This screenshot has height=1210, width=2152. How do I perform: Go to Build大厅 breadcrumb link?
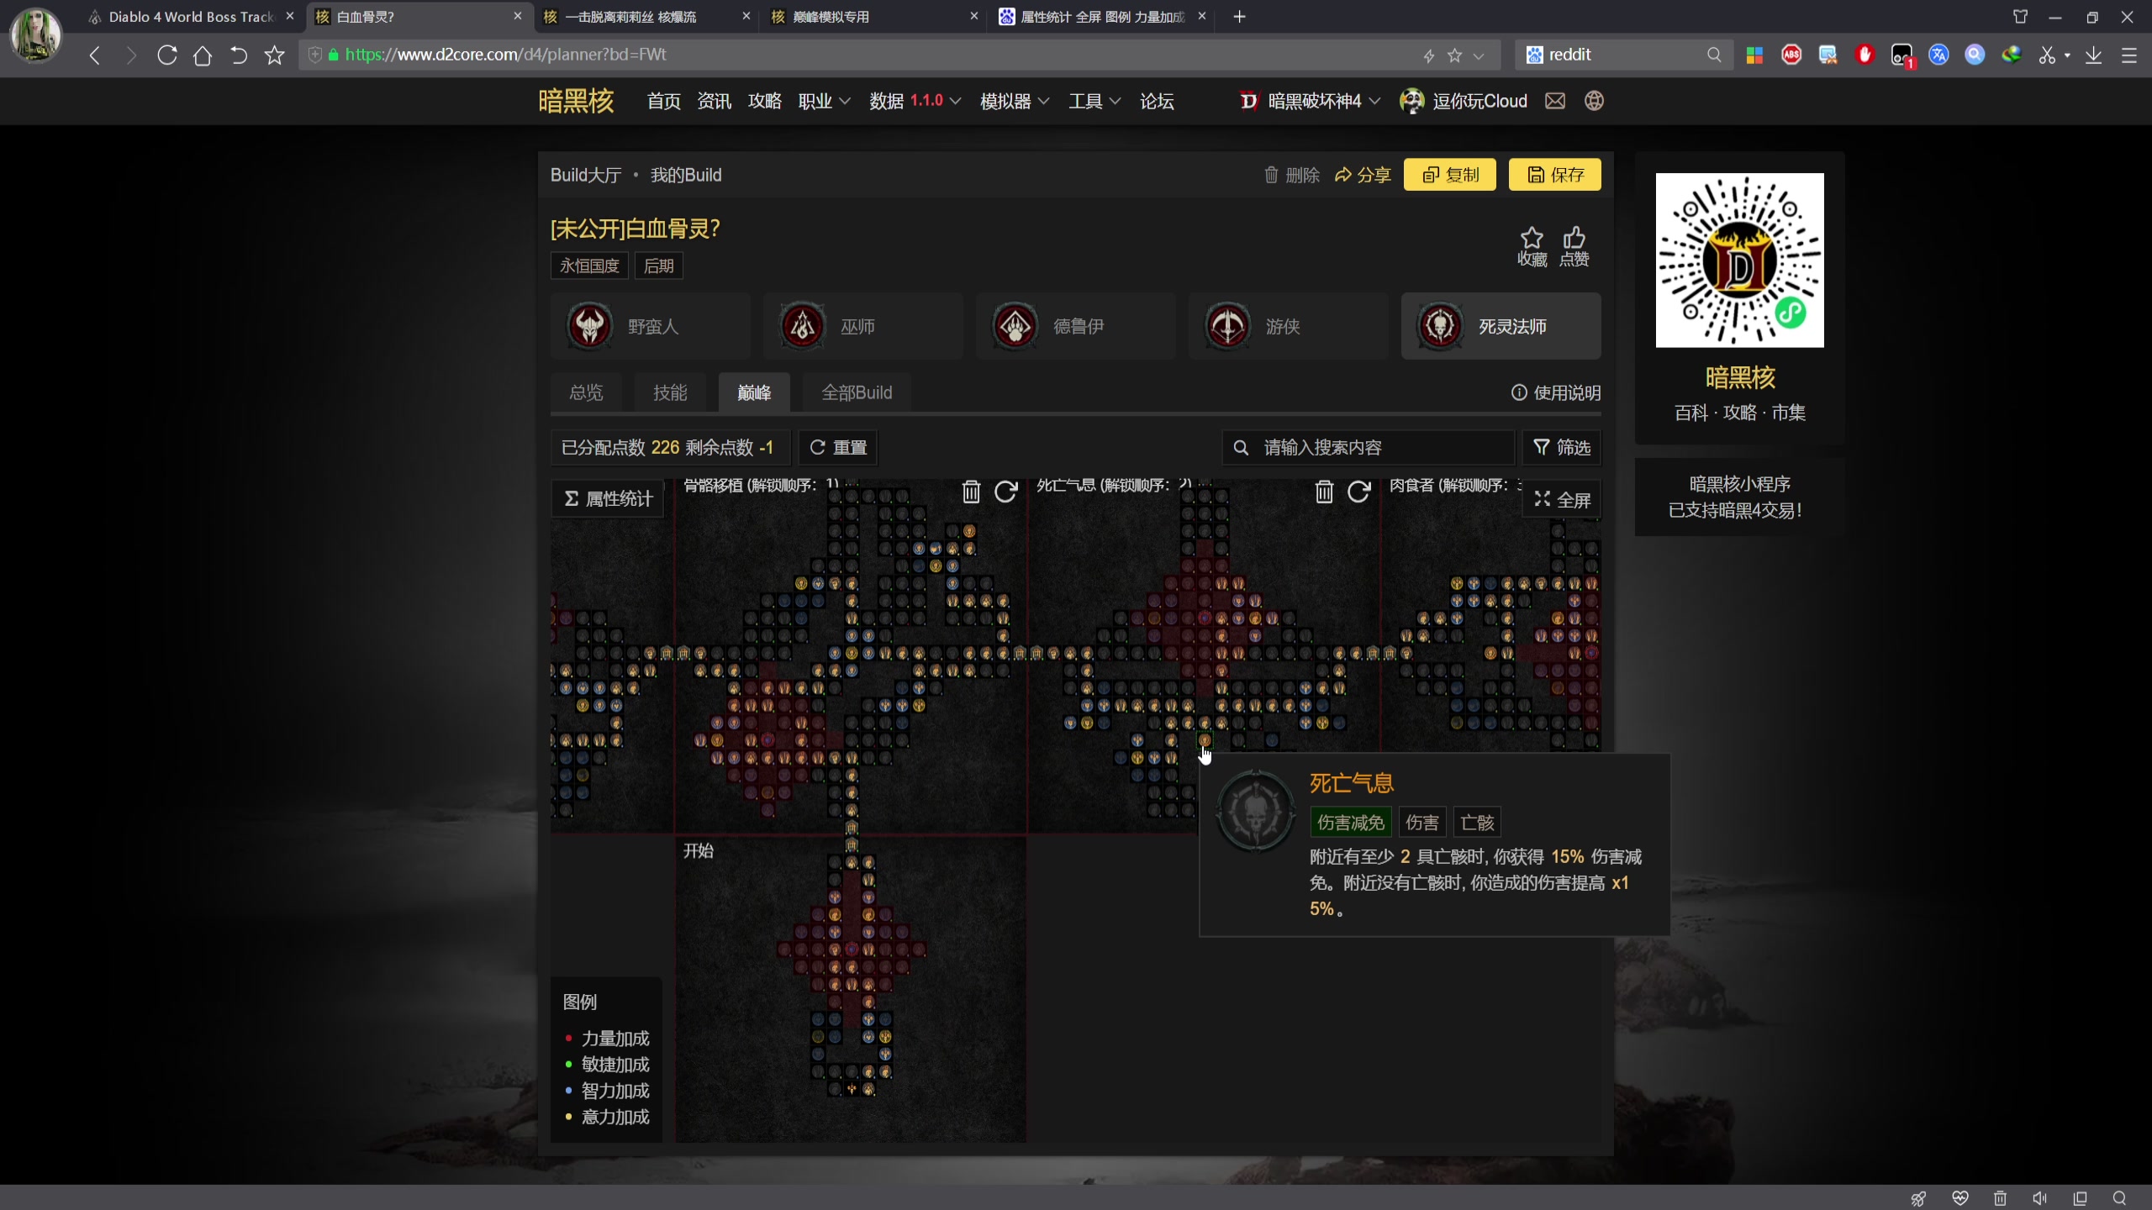[586, 175]
